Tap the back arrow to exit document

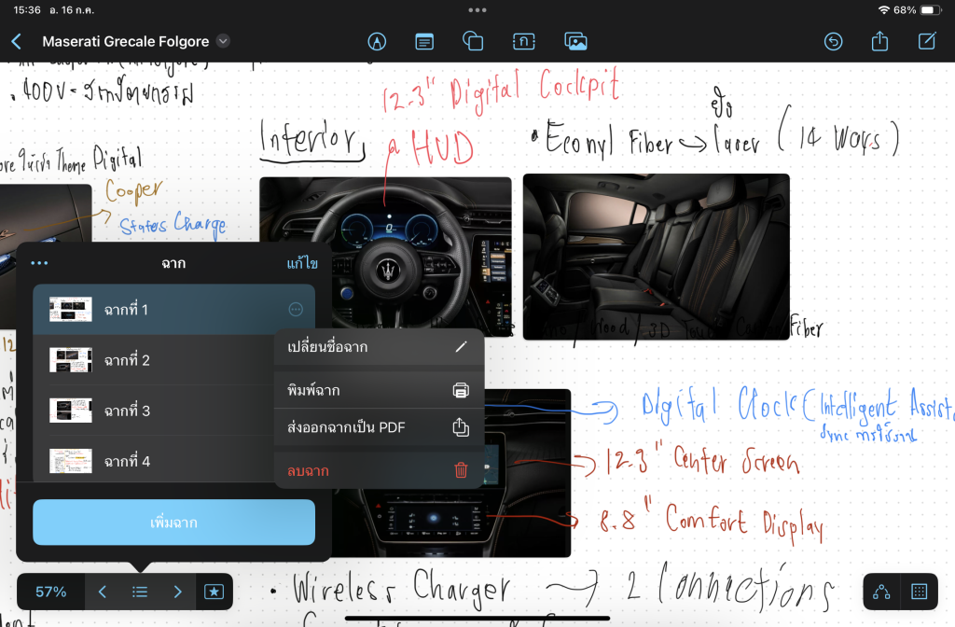coord(16,41)
